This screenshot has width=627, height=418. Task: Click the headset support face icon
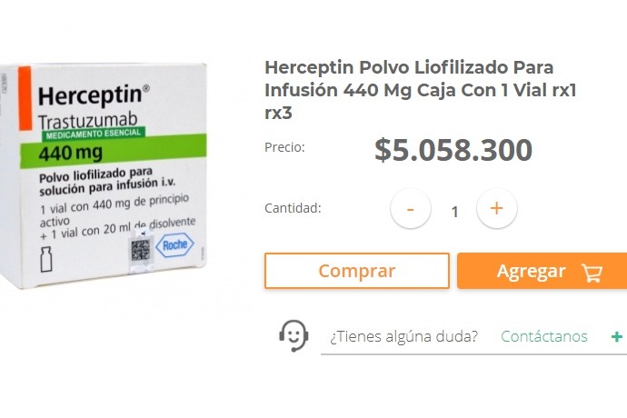click(294, 335)
